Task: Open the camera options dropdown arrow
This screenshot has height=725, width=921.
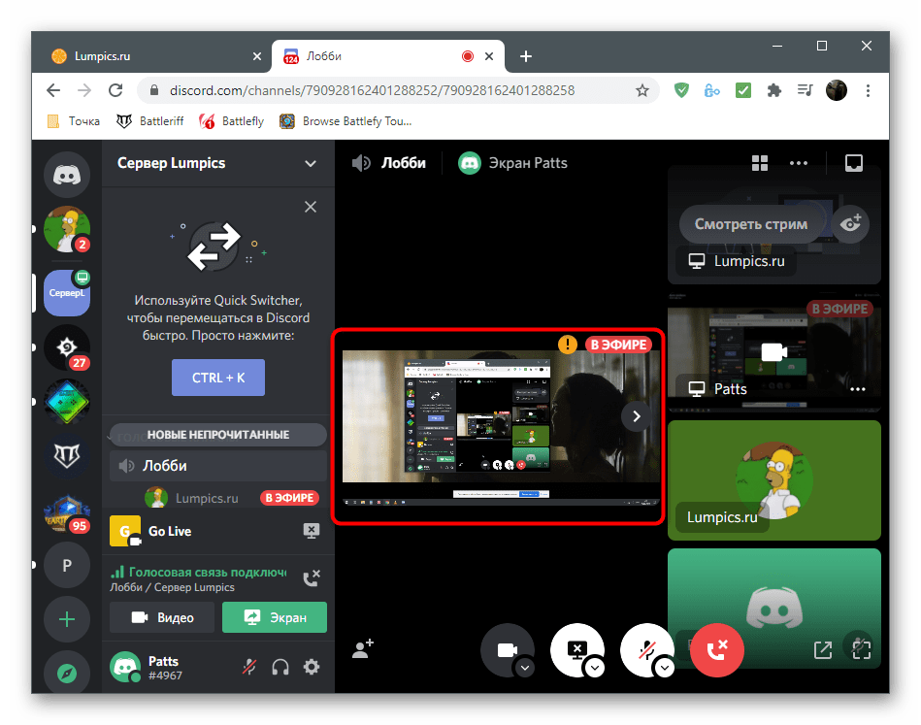Action: pos(525,667)
